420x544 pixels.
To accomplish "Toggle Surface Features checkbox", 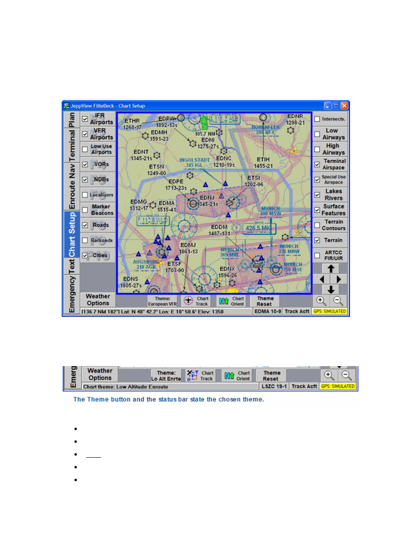I will tap(317, 210).
